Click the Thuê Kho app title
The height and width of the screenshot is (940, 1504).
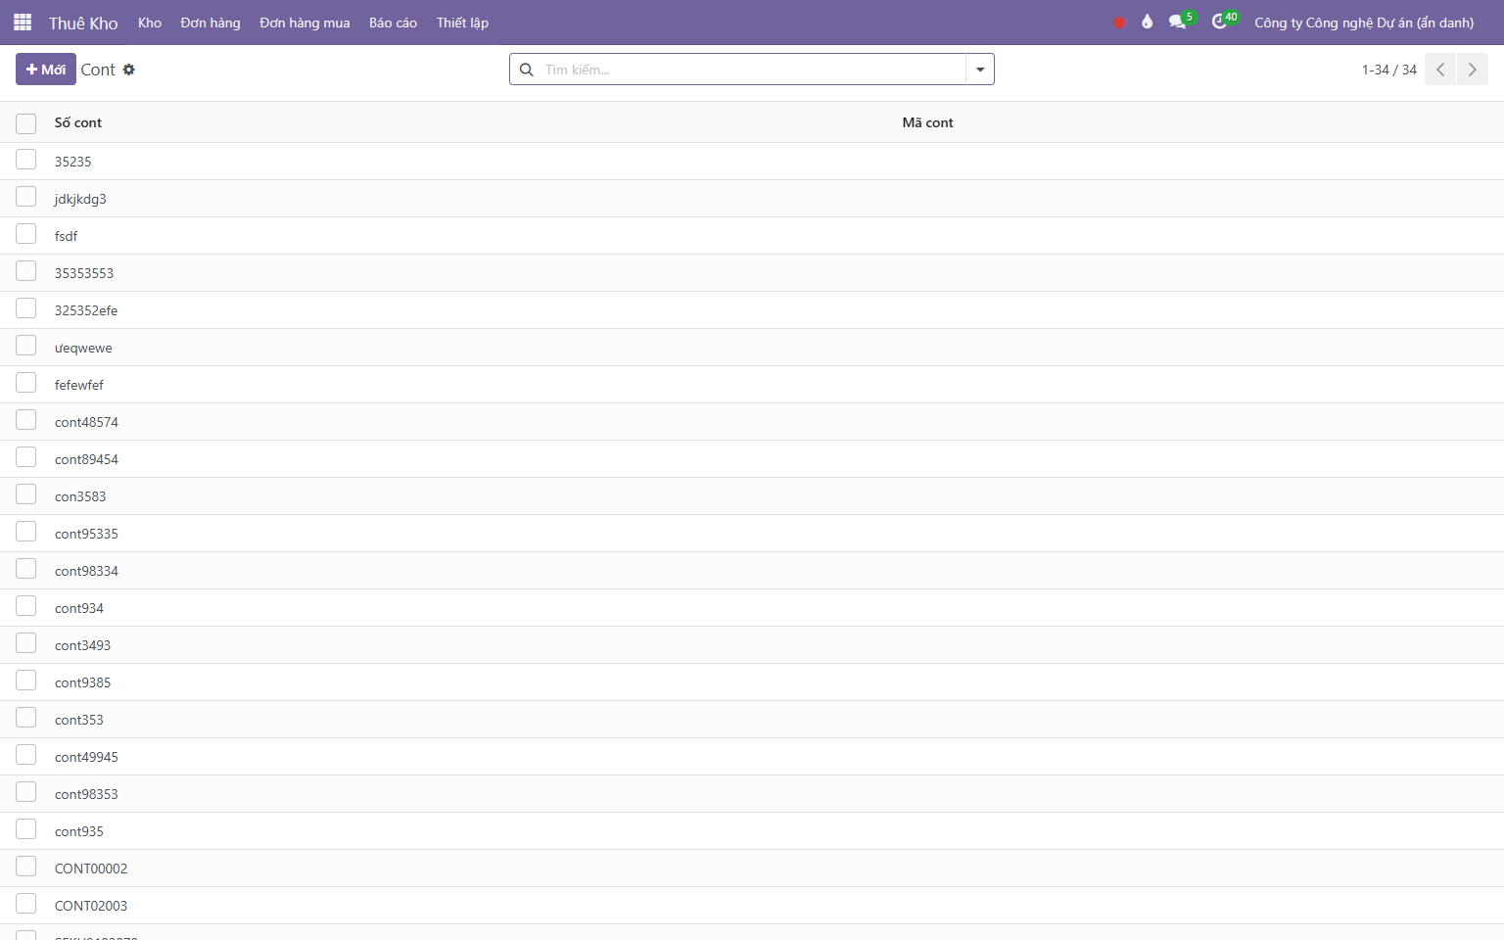[83, 23]
